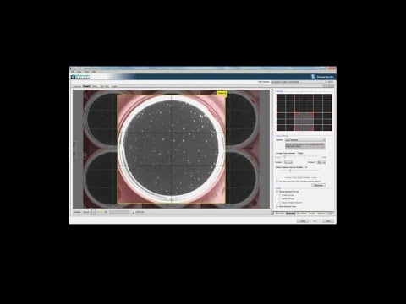Screen dimensions: 406x304
Task: Select the highlighted well in the well map
Action: tap(304, 122)
